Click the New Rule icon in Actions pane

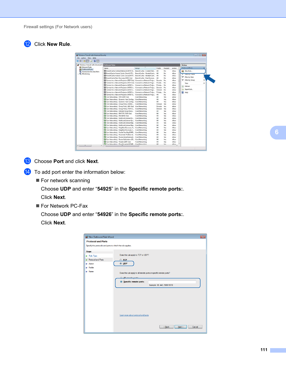point(183,71)
